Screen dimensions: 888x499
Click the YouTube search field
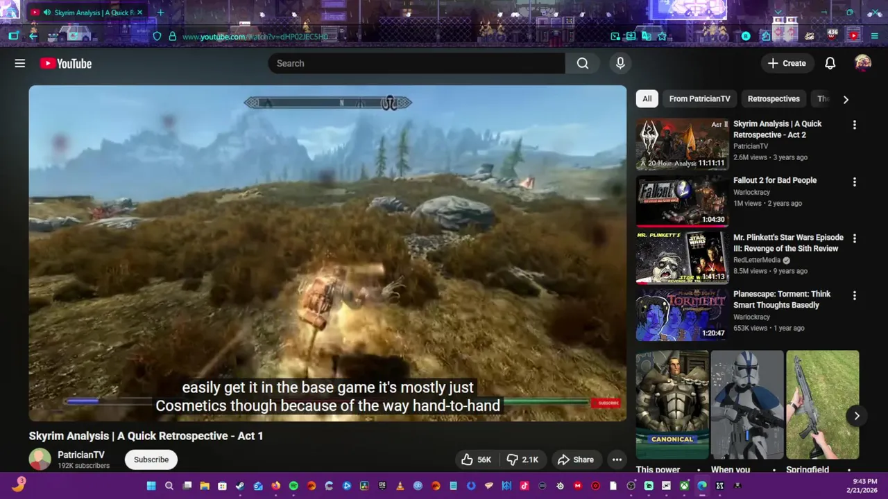click(416, 63)
